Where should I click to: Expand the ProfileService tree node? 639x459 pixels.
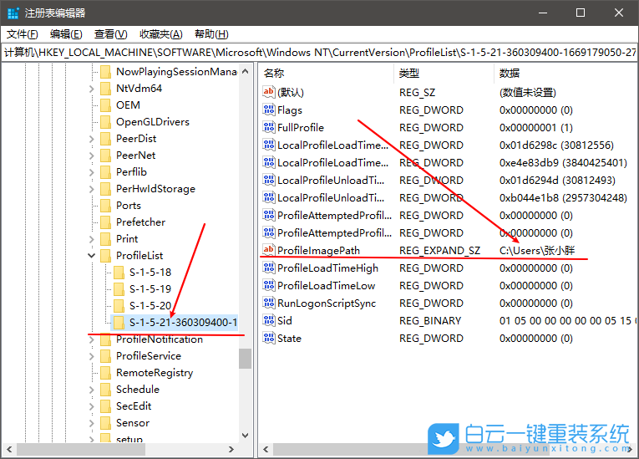[92, 356]
